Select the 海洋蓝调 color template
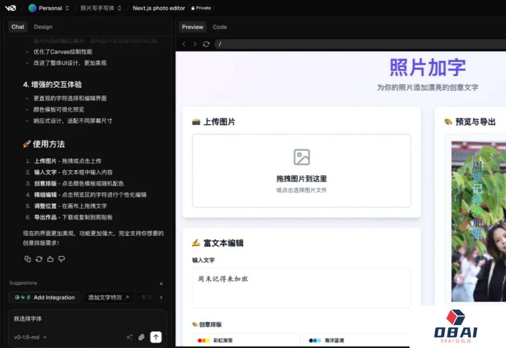Image resolution: width=506 pixels, height=348 pixels. click(356, 340)
